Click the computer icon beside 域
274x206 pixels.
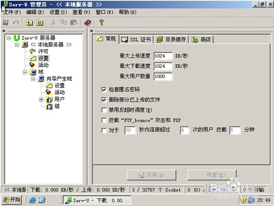[33, 72]
